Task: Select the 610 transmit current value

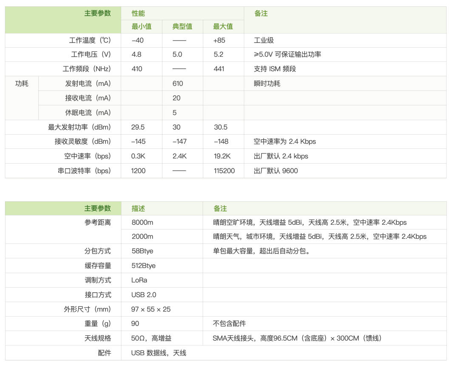Action: pyautogui.click(x=178, y=84)
